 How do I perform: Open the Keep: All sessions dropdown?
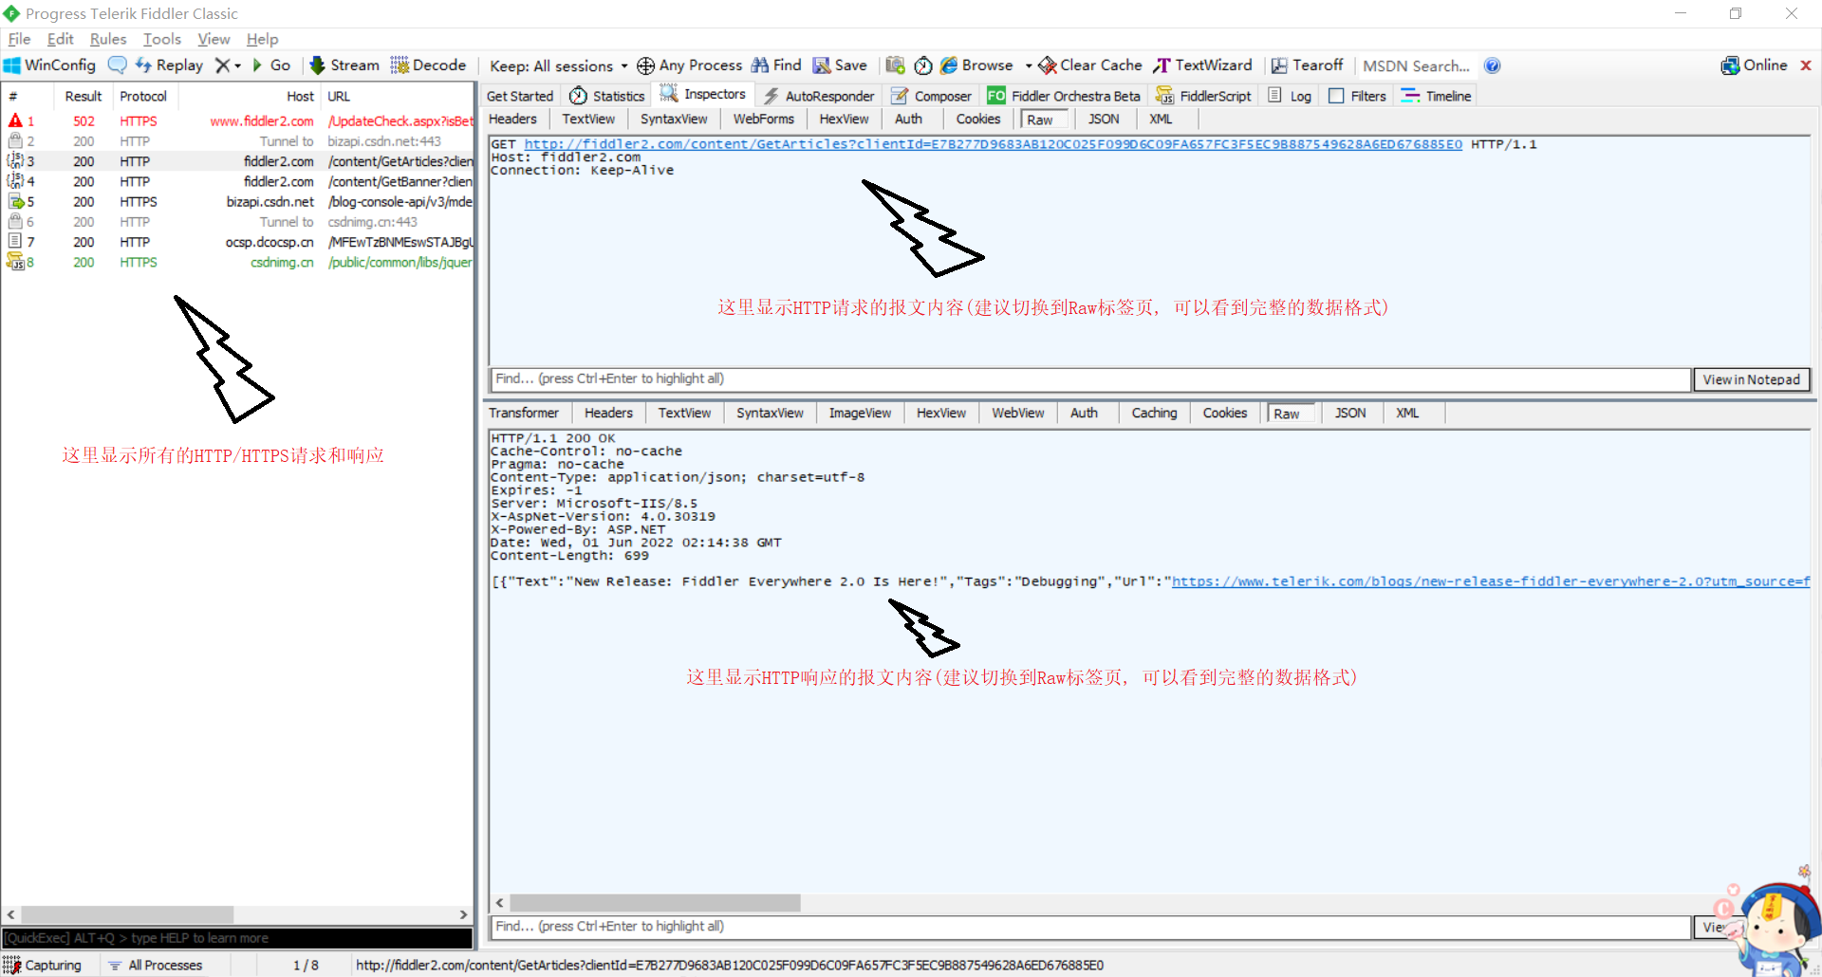click(558, 65)
